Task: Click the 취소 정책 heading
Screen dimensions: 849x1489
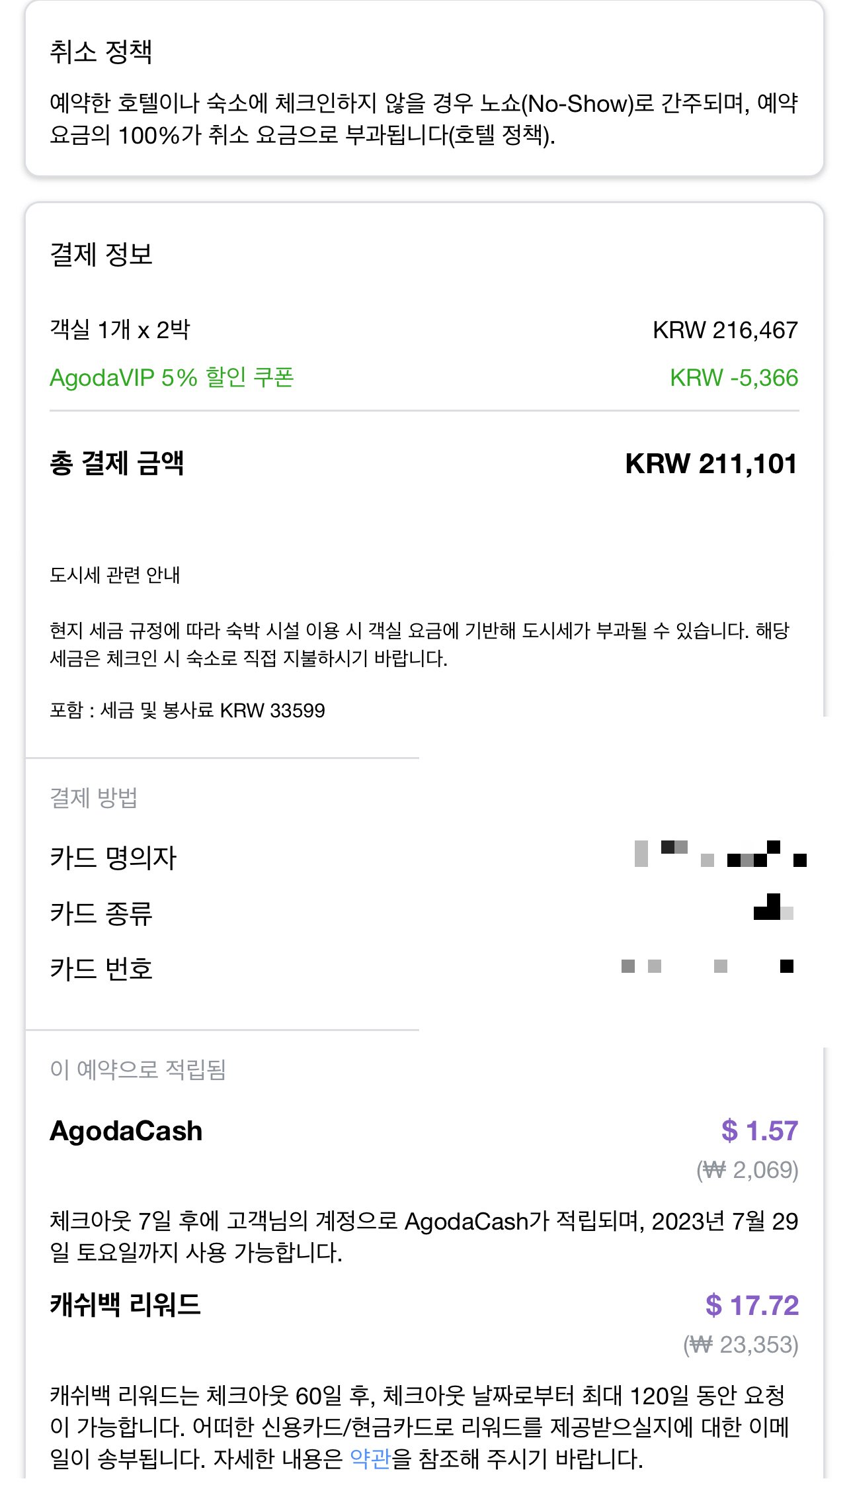Action: point(101,52)
